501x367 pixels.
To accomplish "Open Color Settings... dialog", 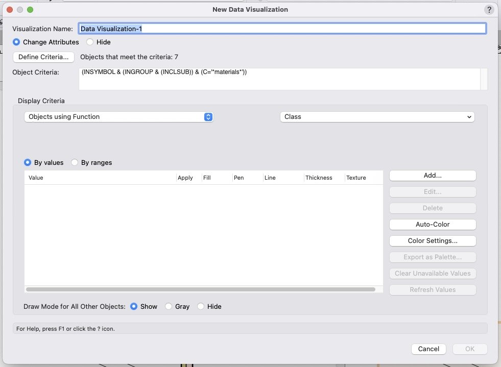I will [433, 240].
